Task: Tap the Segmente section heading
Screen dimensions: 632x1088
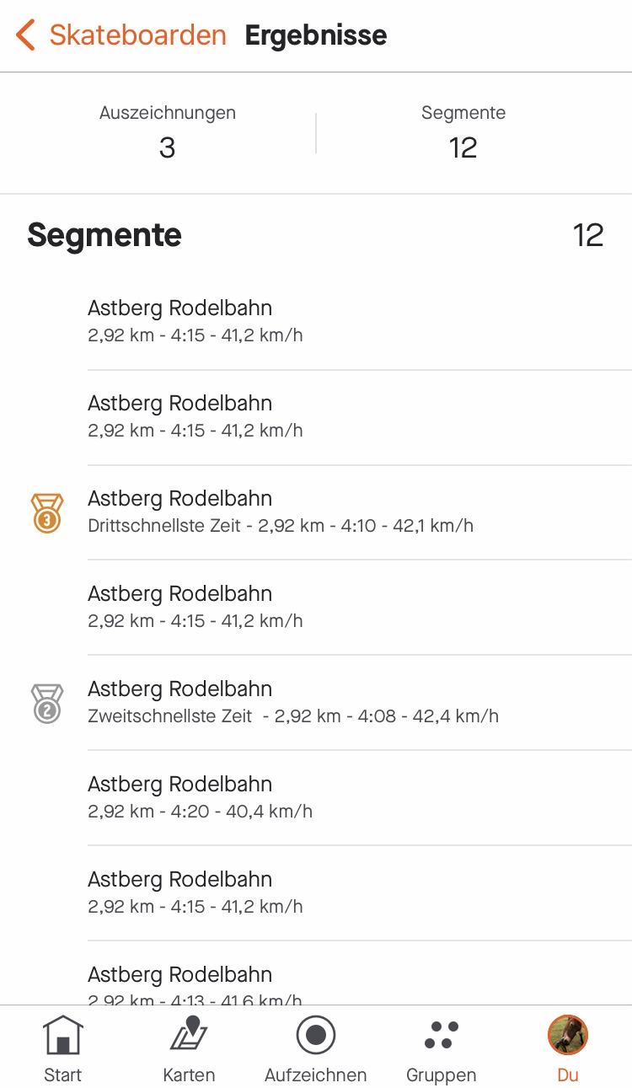Action: point(104,234)
